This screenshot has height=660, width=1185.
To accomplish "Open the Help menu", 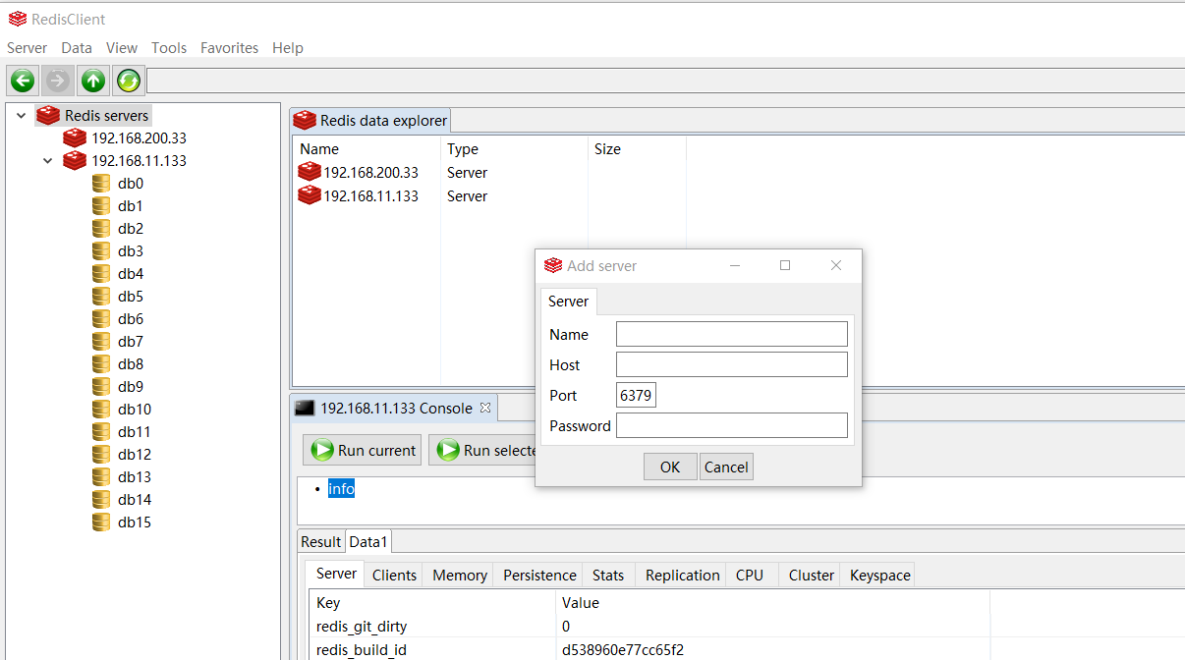I will coord(288,47).
